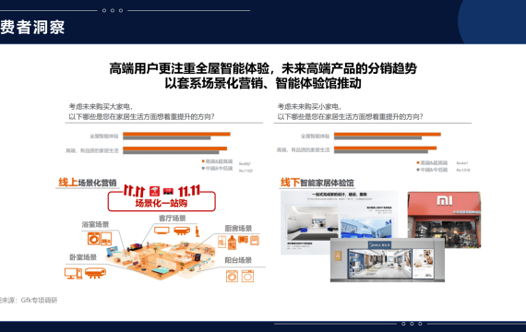Click the question text 考虑未来购买小家电

[309, 107]
